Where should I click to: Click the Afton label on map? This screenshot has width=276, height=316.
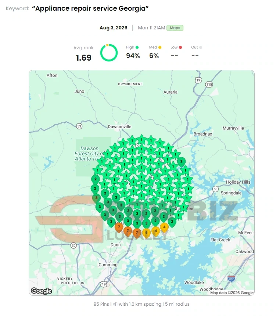(x=52, y=75)
